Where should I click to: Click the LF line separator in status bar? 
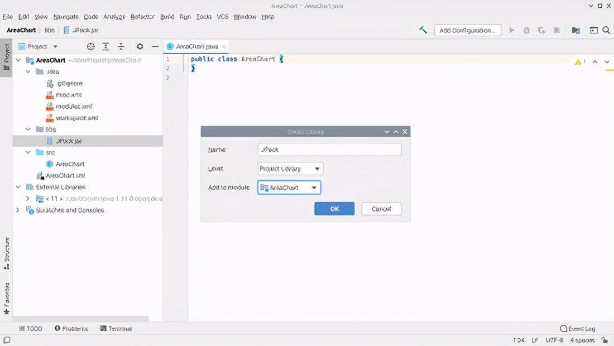[x=535, y=340]
